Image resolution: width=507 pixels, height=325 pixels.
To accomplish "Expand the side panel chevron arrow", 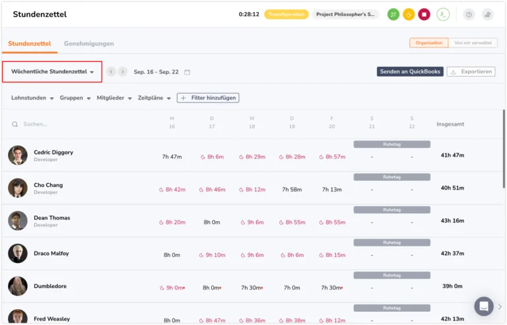I will pyautogui.click(x=500, y=307).
